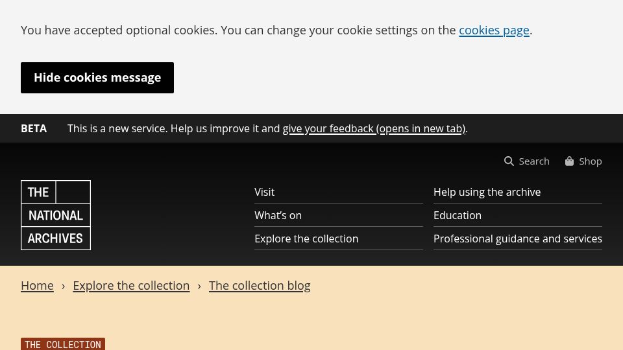623x350 pixels.
Task: Click The collection blog breadcrumb
Action: click(x=260, y=286)
